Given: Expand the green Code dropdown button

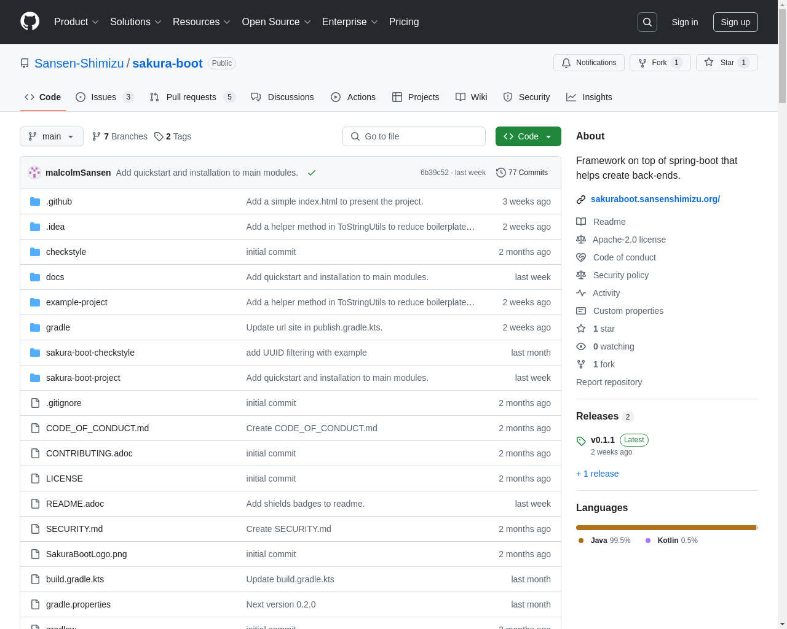Looking at the screenshot, I should tap(528, 136).
